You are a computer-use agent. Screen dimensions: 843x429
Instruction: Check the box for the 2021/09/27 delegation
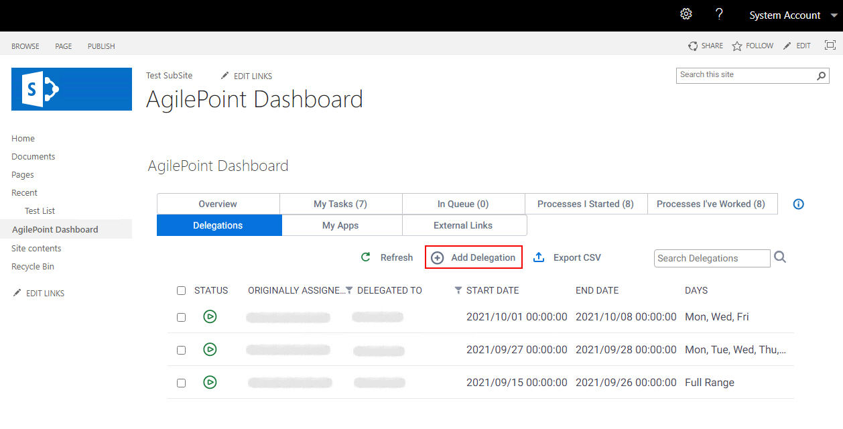(x=181, y=350)
